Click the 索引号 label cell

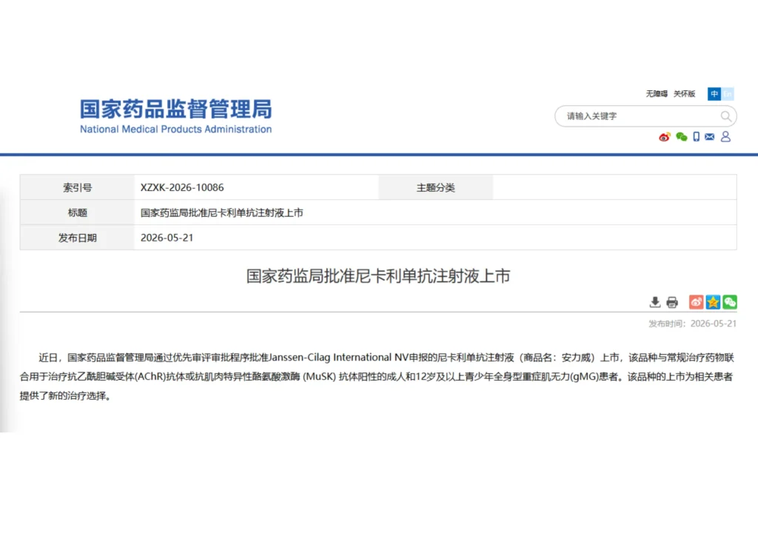(x=77, y=187)
